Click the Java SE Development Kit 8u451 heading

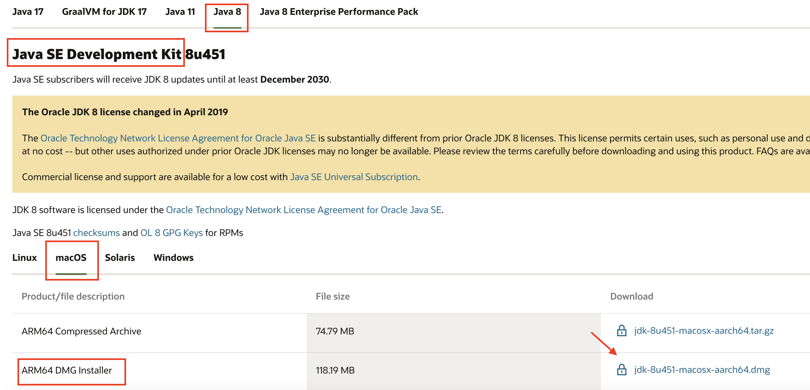click(x=119, y=54)
